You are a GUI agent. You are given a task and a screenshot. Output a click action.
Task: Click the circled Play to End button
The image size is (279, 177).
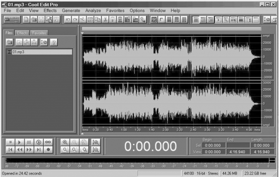tap(38, 142)
